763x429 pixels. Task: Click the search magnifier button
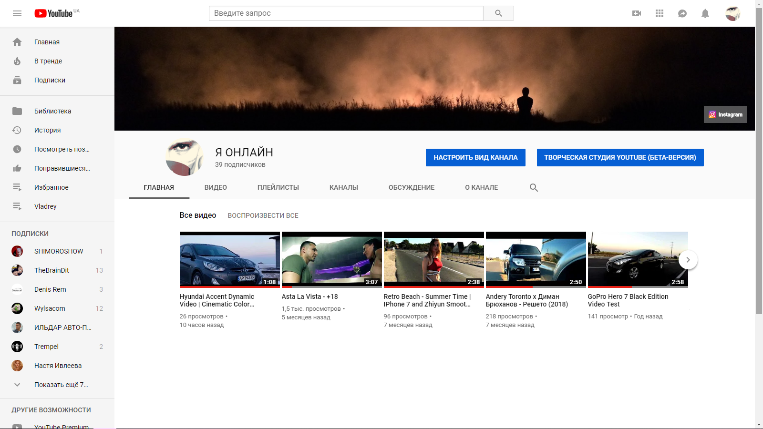(x=498, y=13)
